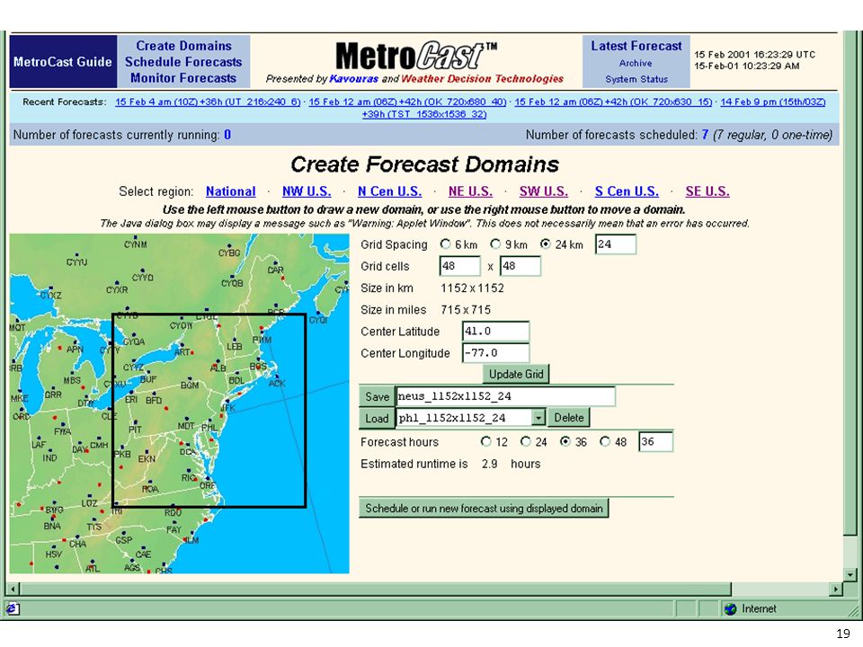Open the MetroCast Guide tab

[x=63, y=62]
